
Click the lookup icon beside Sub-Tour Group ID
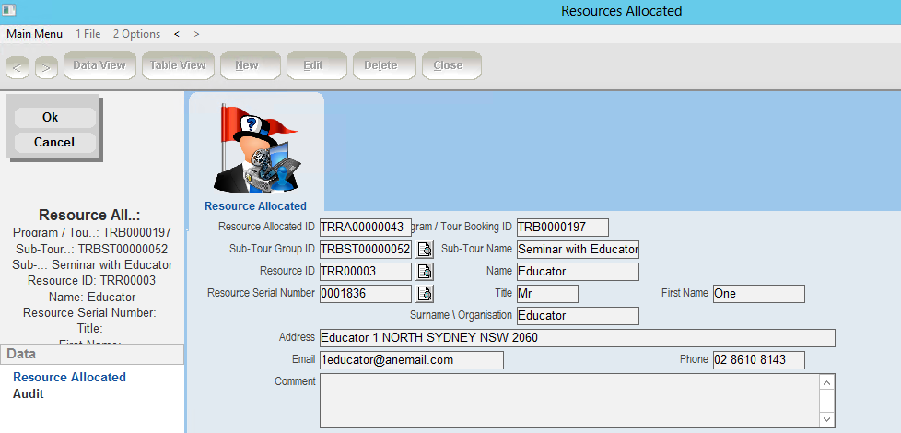coord(425,250)
